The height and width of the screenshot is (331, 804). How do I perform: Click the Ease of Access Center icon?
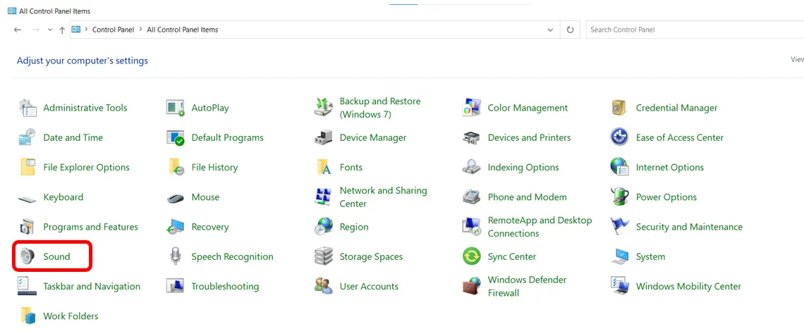(619, 138)
